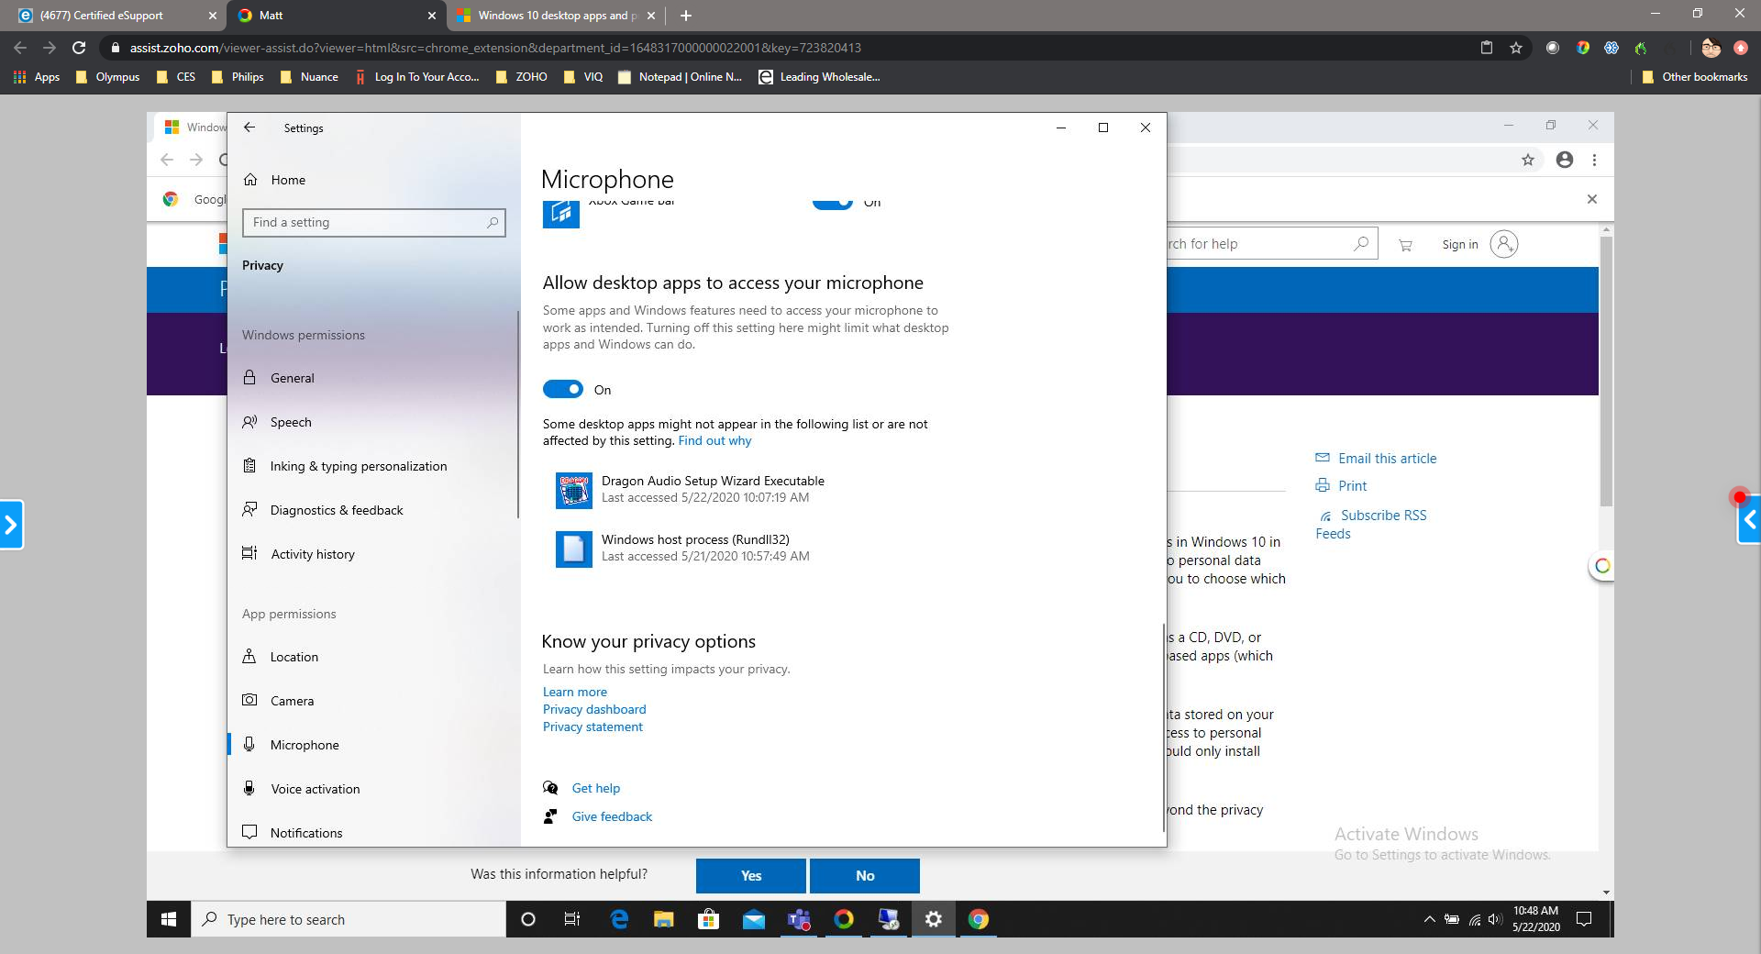The image size is (1761, 954).
Task: Open Voice activation settings
Action: click(x=374, y=789)
